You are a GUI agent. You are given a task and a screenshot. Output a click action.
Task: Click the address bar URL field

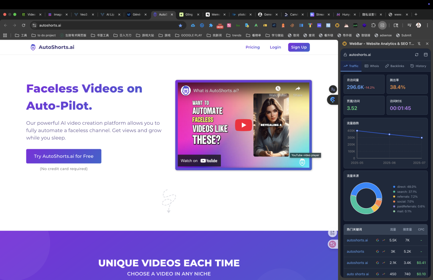tap(108, 25)
